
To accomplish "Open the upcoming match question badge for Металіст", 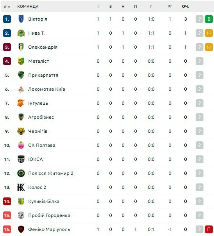I will pyautogui.click(x=200, y=61).
